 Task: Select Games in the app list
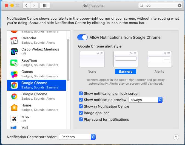coord(36,74)
